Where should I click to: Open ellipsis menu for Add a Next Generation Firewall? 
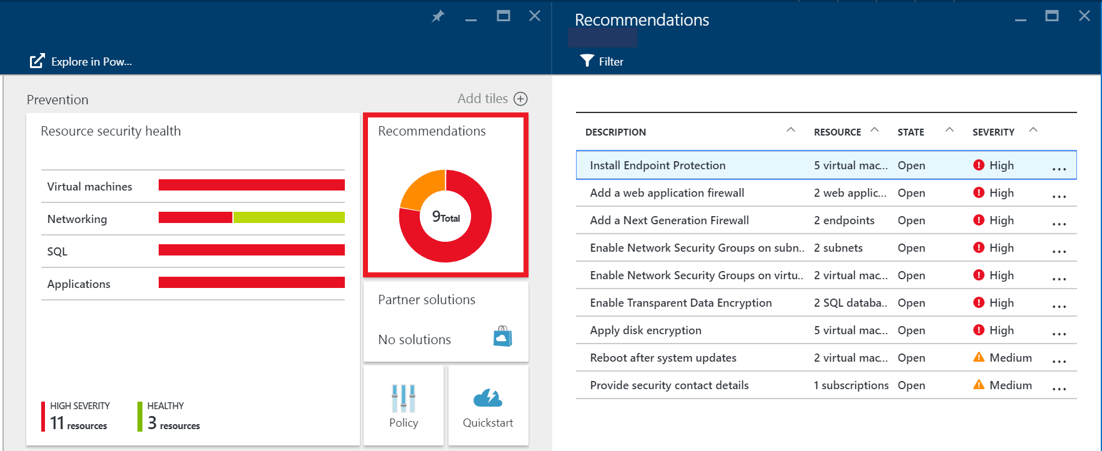click(1059, 224)
